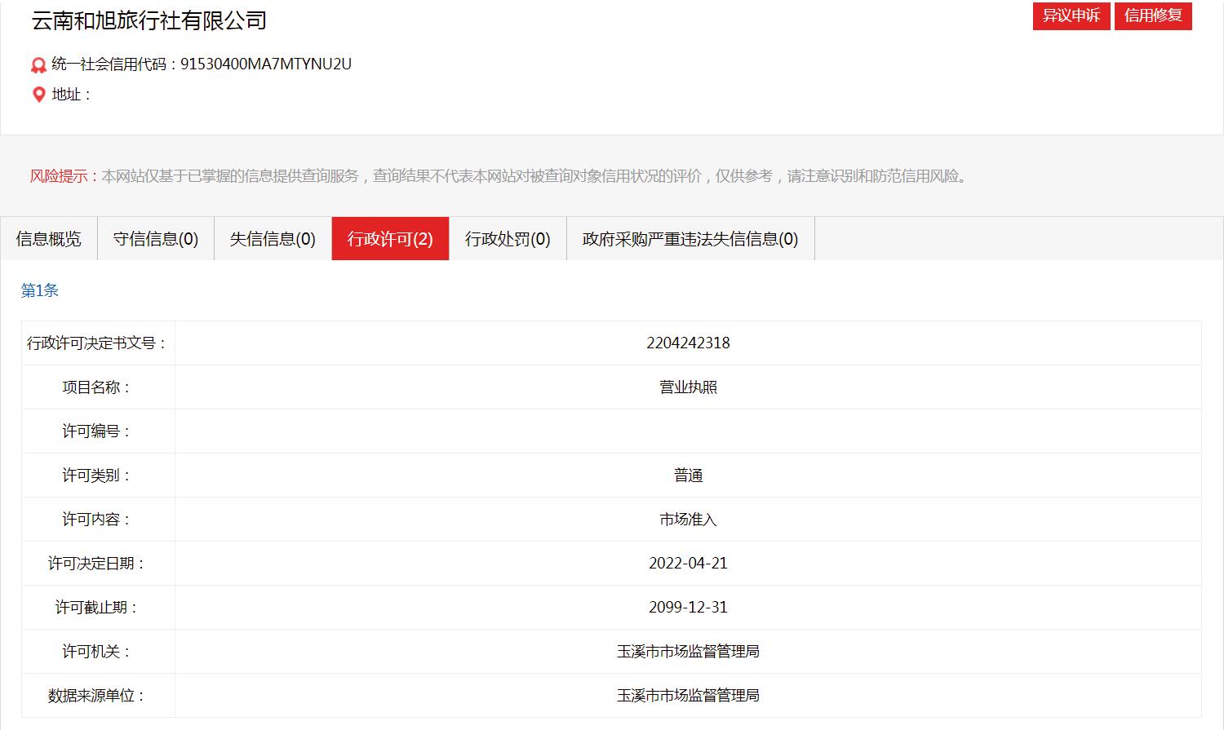Click the decision date 2022-04-21
This screenshot has width=1224, height=730.
pos(688,564)
